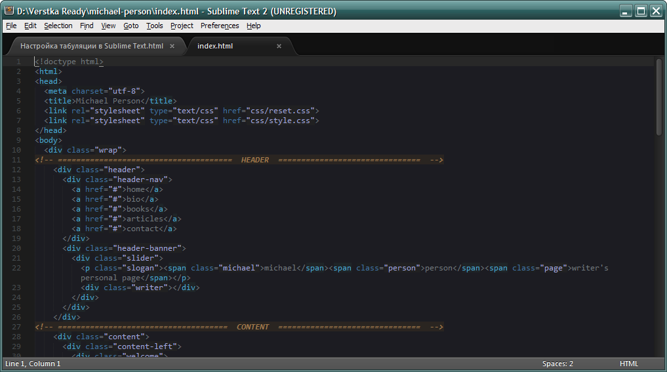Open the HTML syntax selector in status bar

[628, 363]
